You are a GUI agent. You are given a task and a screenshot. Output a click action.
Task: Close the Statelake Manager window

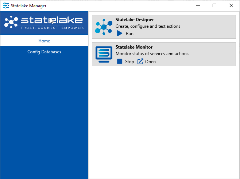click(231, 6)
